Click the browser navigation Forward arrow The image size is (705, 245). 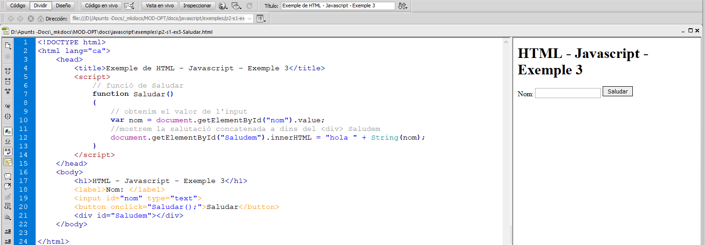click(20, 19)
